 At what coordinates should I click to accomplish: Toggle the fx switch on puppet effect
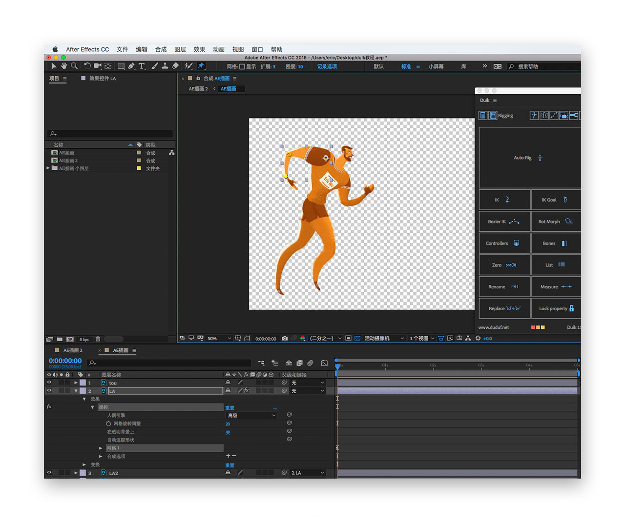click(49, 406)
